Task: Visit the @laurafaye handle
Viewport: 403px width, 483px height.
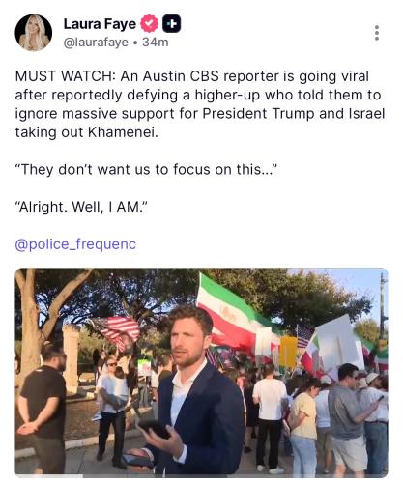Action: click(96, 43)
